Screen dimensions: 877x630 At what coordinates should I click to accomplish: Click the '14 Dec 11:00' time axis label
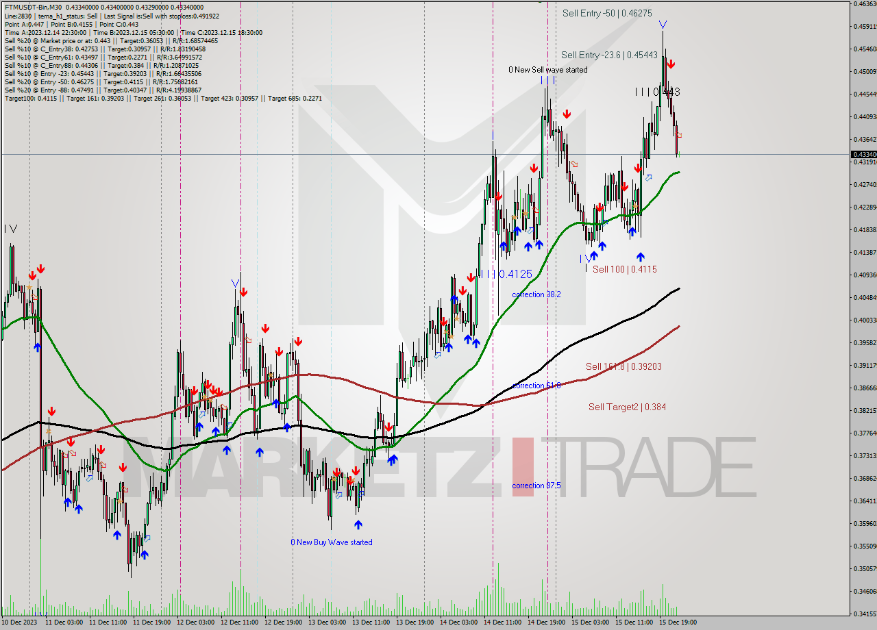(502, 622)
